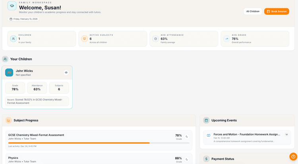Open the orange help button
This screenshot has height=164, width=298.
(x=293, y=156)
